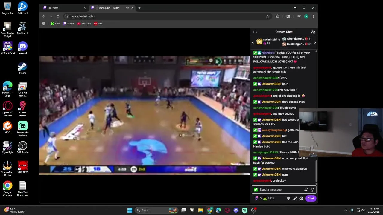Open the Kick bookmark

tap(55, 24)
